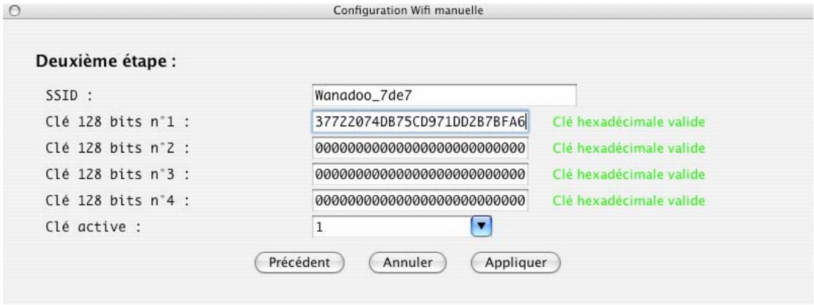Click the valid-key message next to key n°2

coord(629,148)
